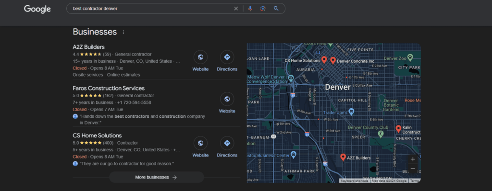492x191 pixels.
Task: Click the A2Z Builders (59) review count
Action: (107, 54)
